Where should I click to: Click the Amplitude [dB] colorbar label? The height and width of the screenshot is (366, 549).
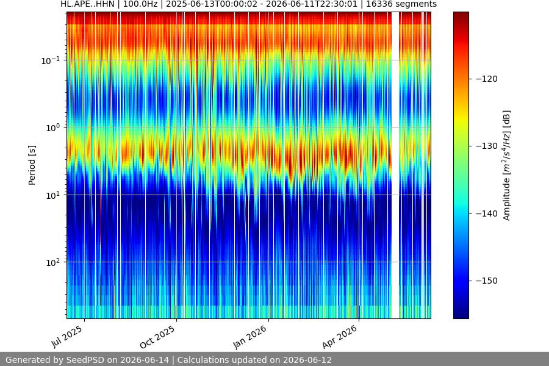(x=507, y=165)
